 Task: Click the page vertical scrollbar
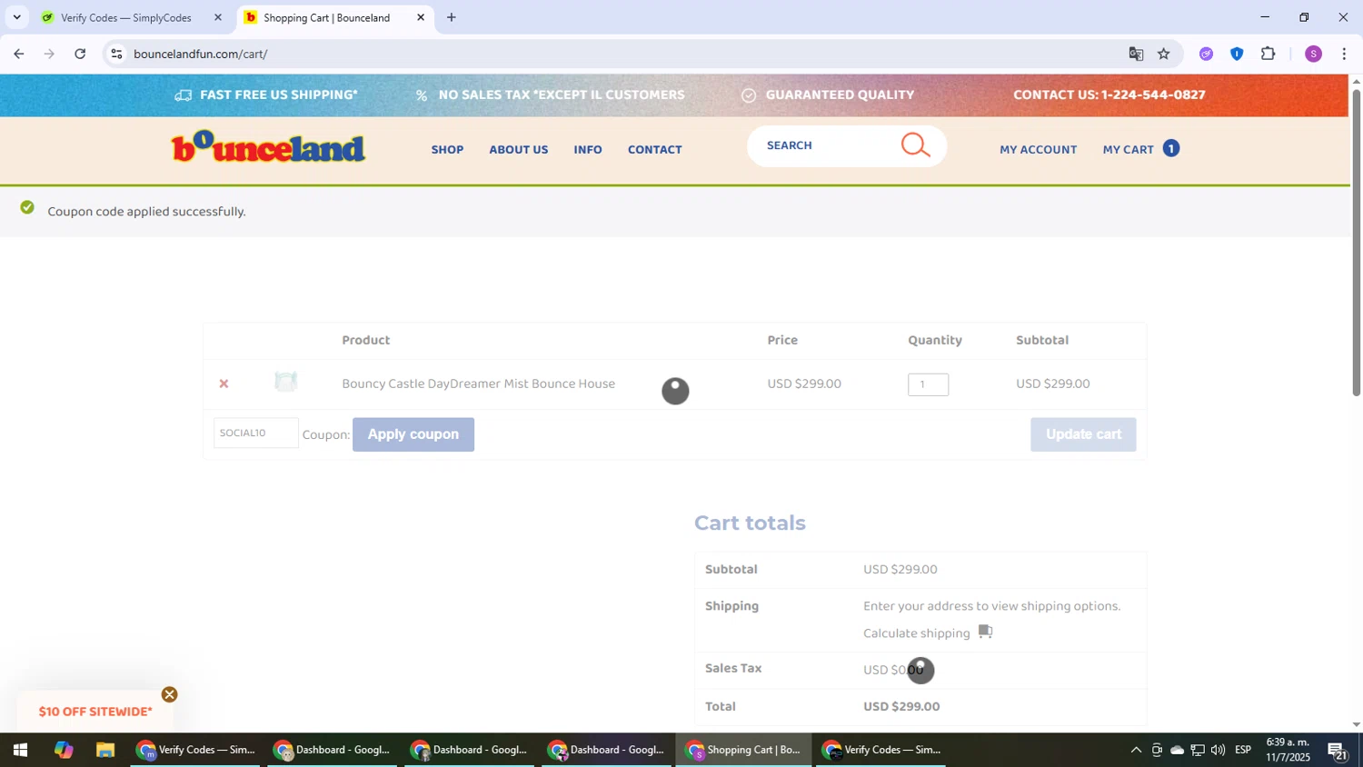(1357, 242)
